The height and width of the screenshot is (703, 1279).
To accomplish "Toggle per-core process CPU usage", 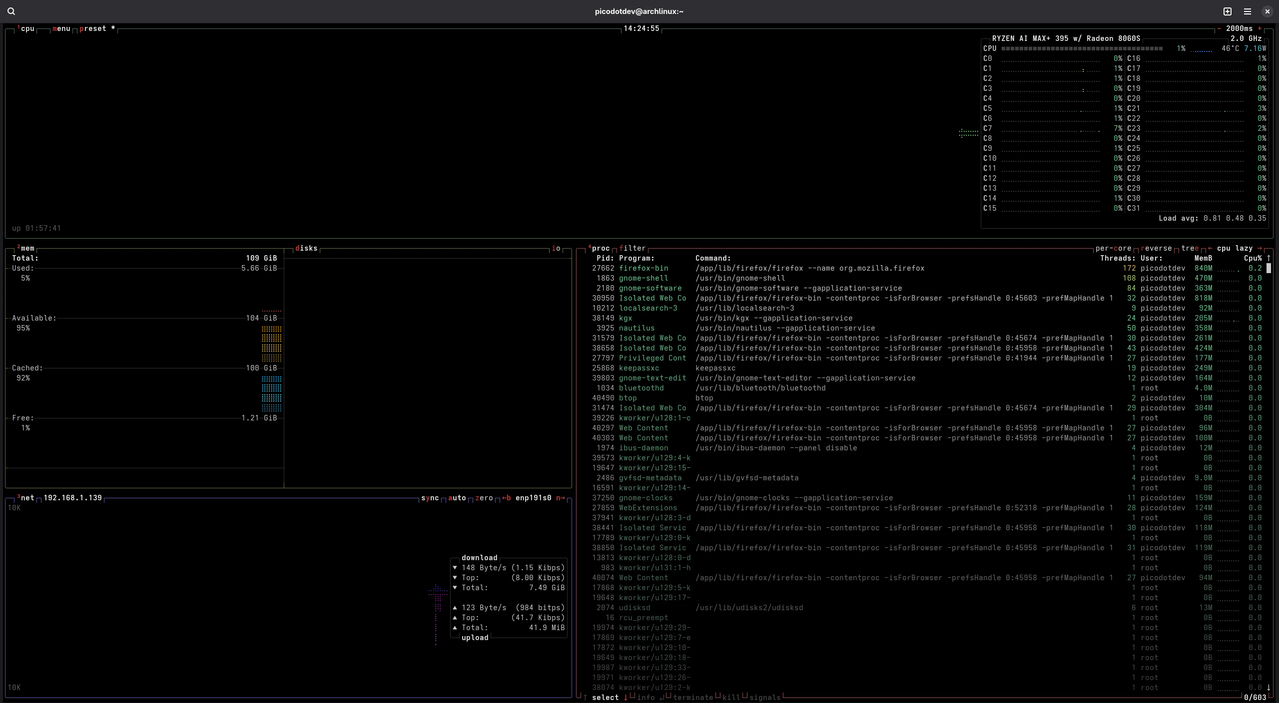I will coord(1113,248).
